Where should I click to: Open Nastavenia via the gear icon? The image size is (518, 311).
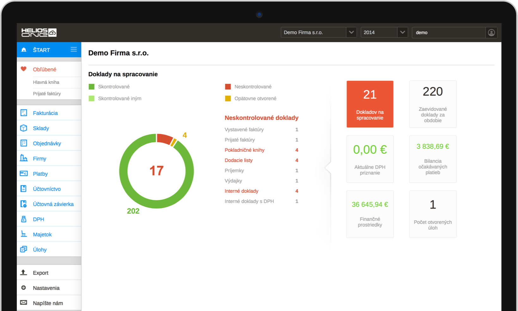(24, 288)
